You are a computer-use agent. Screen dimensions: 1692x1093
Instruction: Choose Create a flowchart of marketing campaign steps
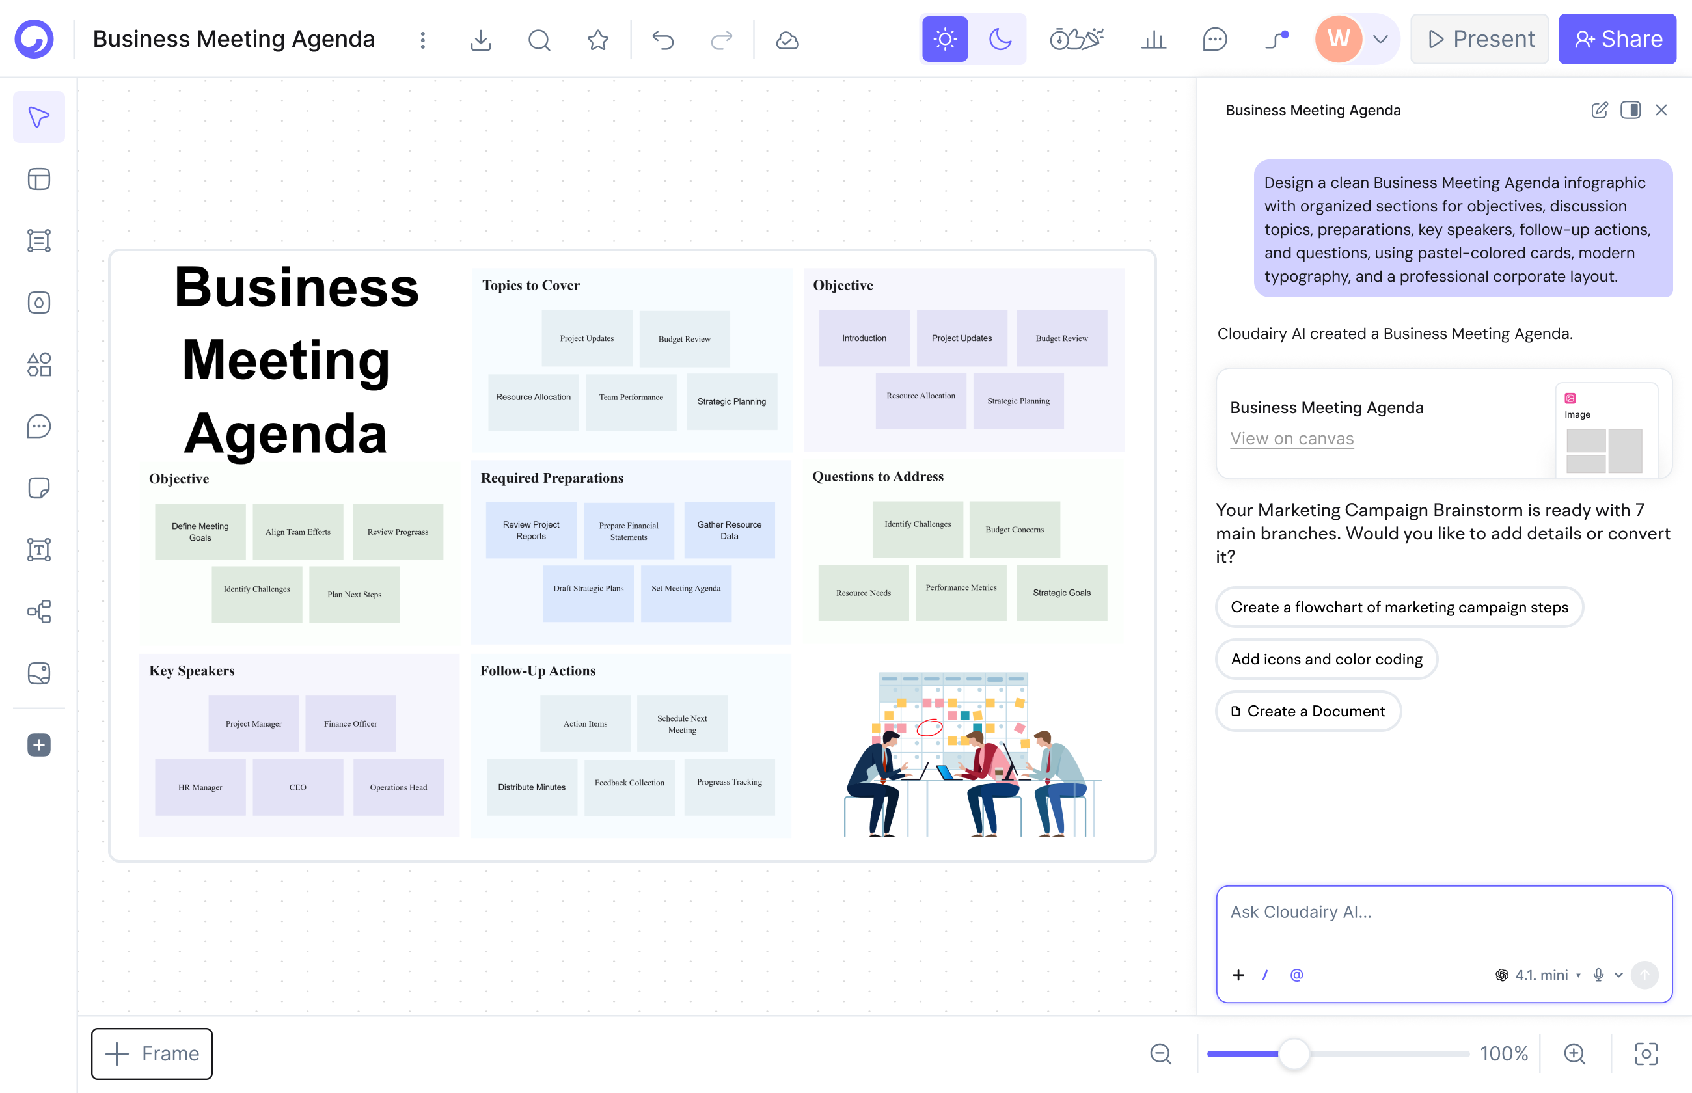(1400, 608)
